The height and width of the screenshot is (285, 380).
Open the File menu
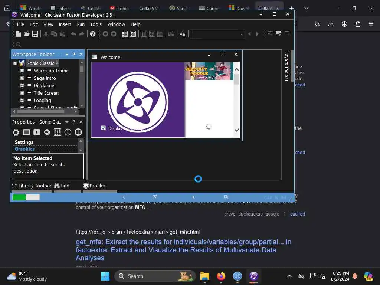pyautogui.click(x=20, y=24)
